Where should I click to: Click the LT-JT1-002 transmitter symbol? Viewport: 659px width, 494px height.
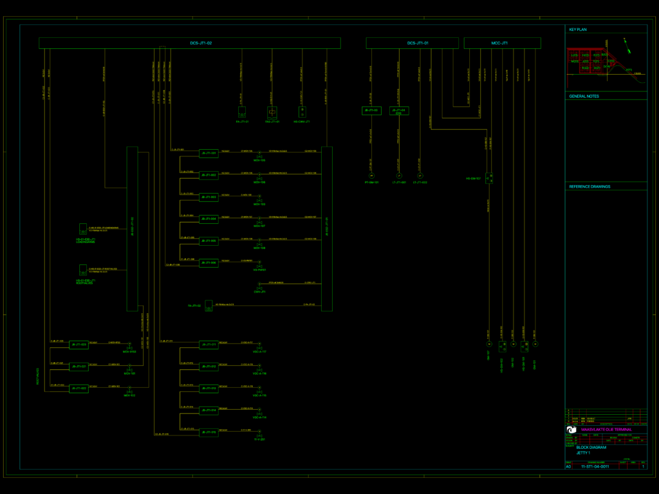pos(420,176)
